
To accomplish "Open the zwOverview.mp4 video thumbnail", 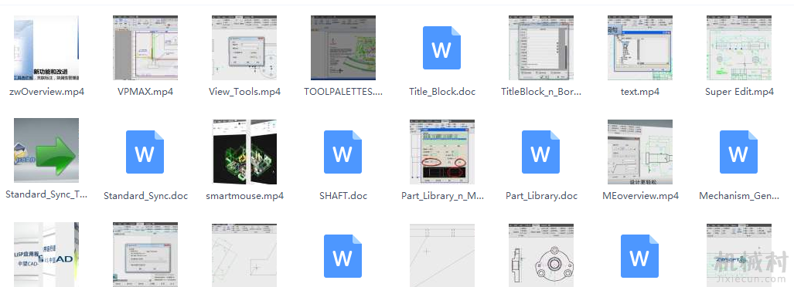I will tap(46, 48).
